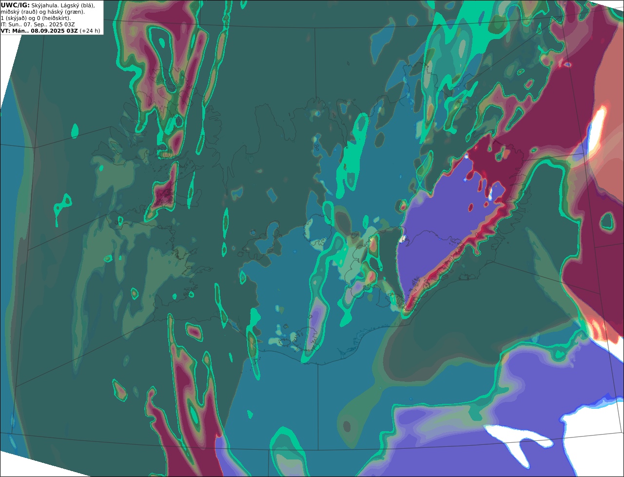Image resolution: width=624 pixels, height=477 pixels.
Task: Click the 'UWC/IG: Skýjahula' title text
Action: (x=29, y=5)
